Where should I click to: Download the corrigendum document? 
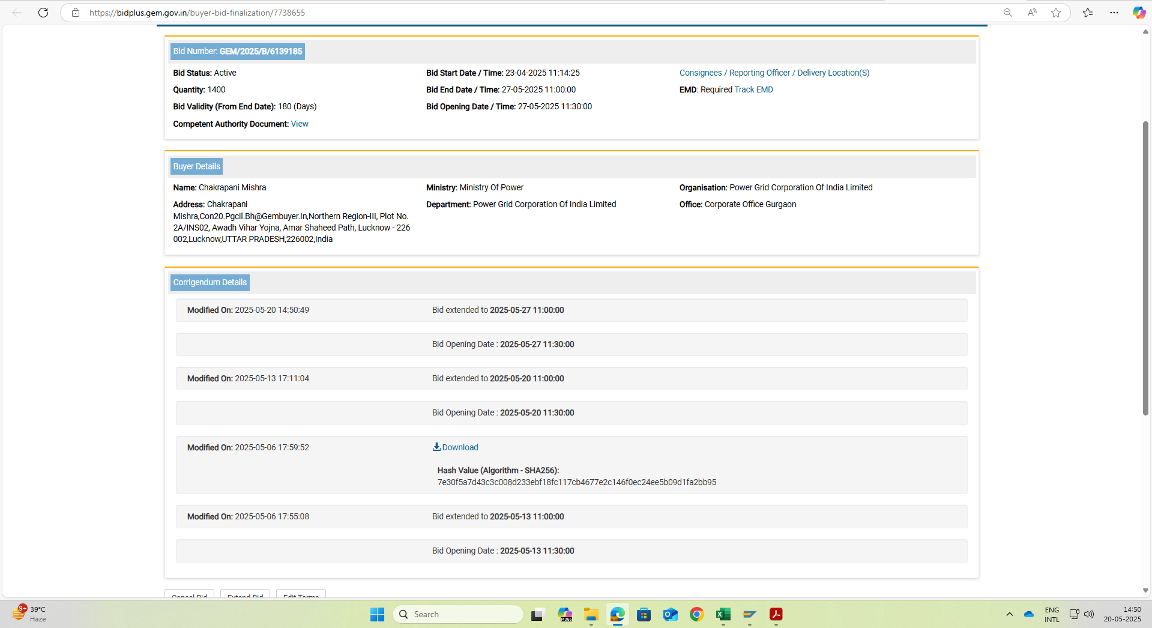pyautogui.click(x=460, y=447)
